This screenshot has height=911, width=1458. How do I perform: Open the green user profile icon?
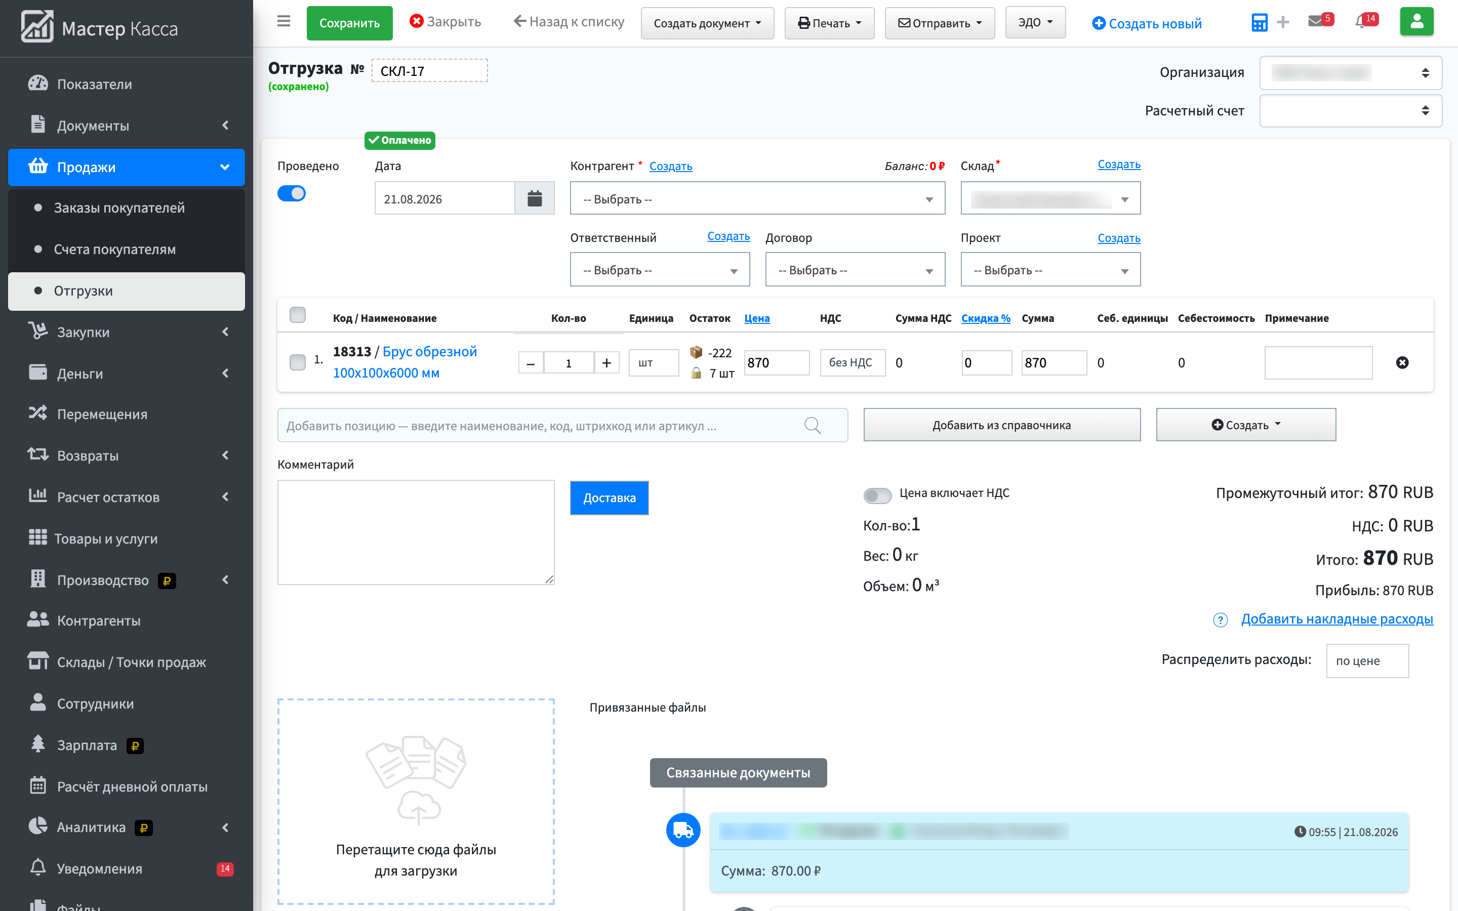pos(1416,22)
